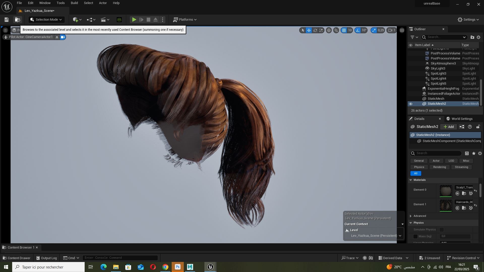Enable Simulate Physics checkbox
484x272 pixels.
441,230
